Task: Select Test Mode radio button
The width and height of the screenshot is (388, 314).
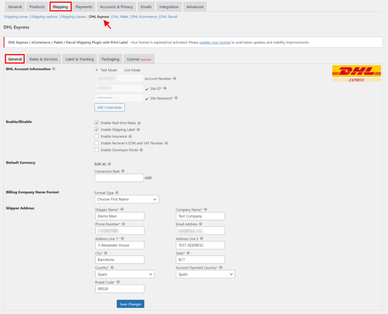Action: [x=97, y=70]
